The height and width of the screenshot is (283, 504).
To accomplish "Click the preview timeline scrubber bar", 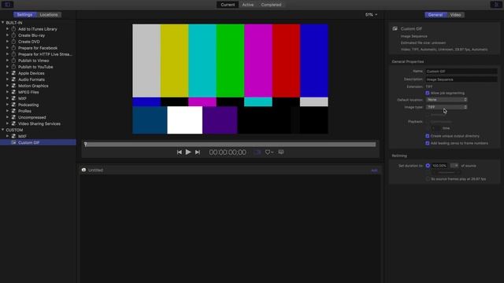I will (x=231, y=145).
